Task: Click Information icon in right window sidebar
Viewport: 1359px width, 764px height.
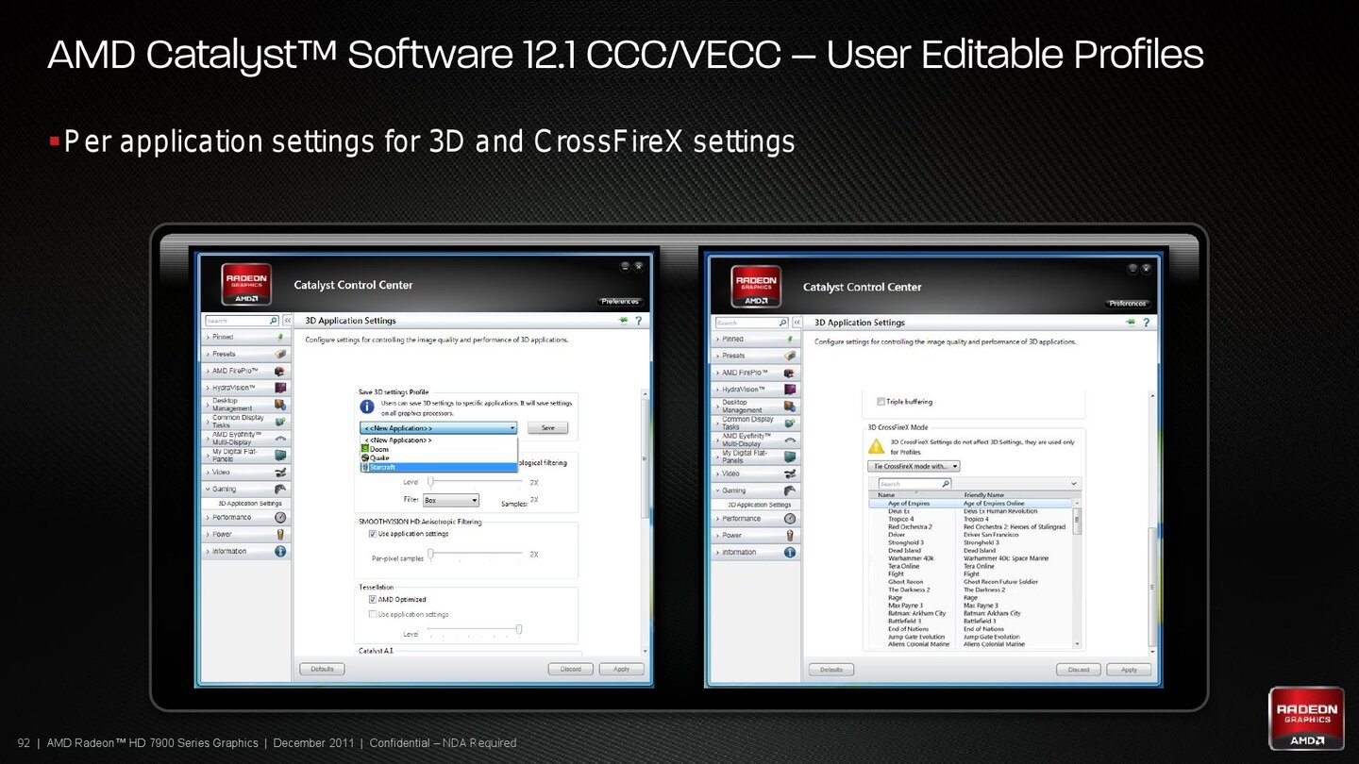Action: pyautogui.click(x=790, y=552)
